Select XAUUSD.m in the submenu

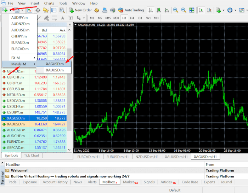click(54, 70)
